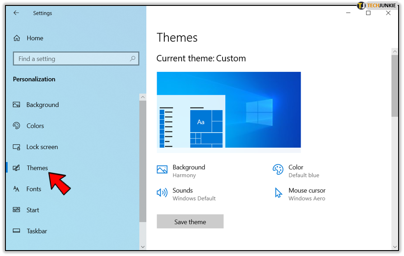
Task: Click the Save theme button
Action: tap(190, 221)
